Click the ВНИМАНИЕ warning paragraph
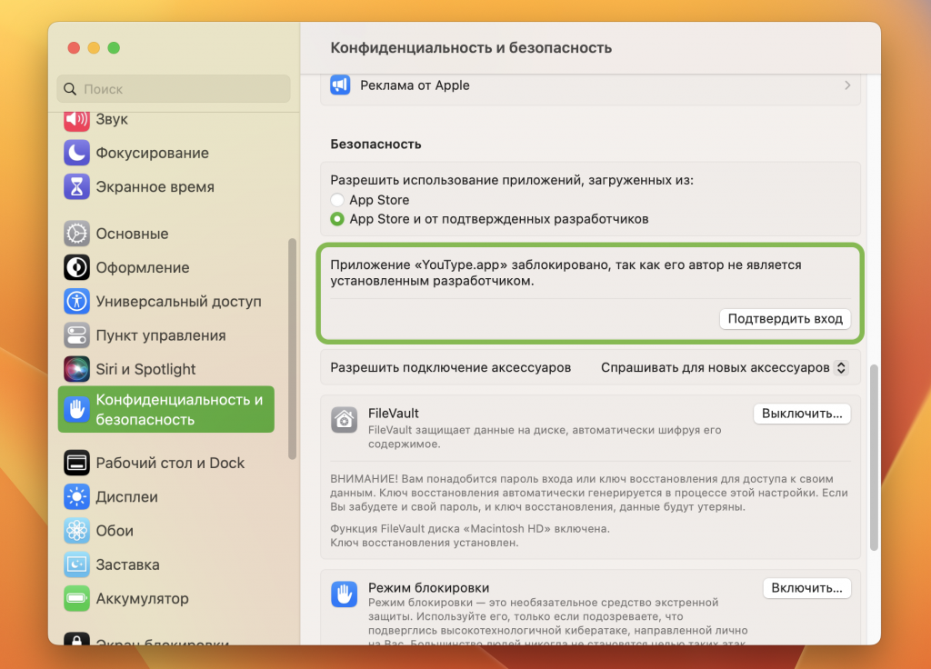This screenshot has height=669, width=931. click(589, 493)
